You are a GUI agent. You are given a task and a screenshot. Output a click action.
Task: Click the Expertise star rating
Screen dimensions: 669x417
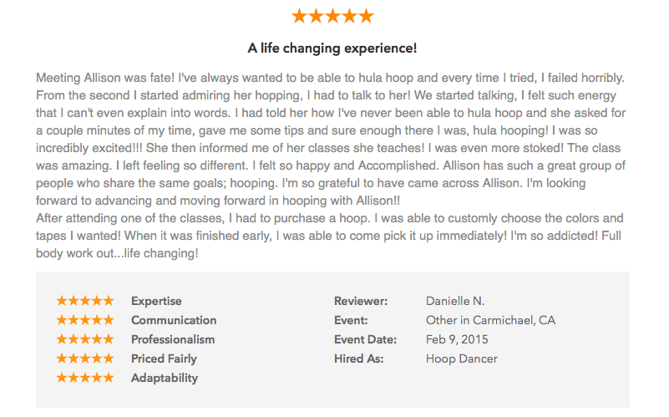pos(84,301)
